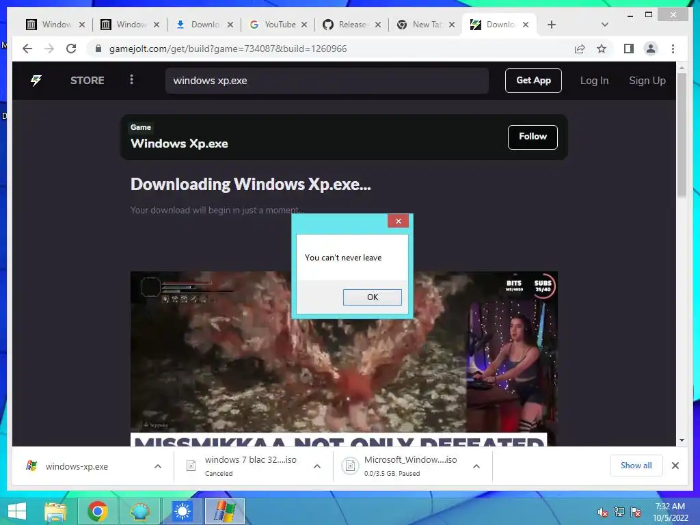Click the Game Jolt search field
The width and height of the screenshot is (700, 525).
click(x=327, y=81)
